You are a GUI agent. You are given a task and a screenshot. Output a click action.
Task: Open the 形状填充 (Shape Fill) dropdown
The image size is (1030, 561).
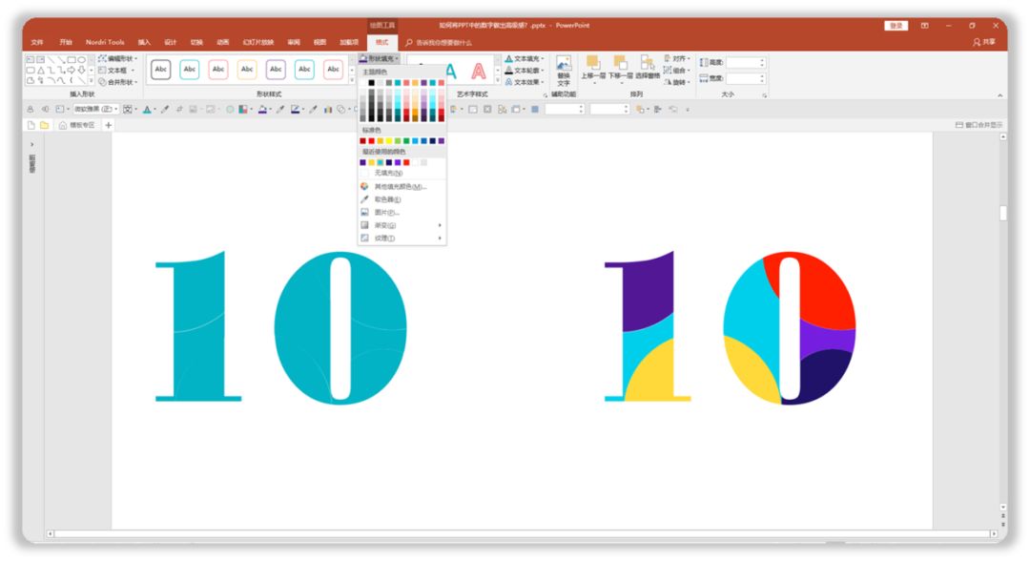point(379,58)
